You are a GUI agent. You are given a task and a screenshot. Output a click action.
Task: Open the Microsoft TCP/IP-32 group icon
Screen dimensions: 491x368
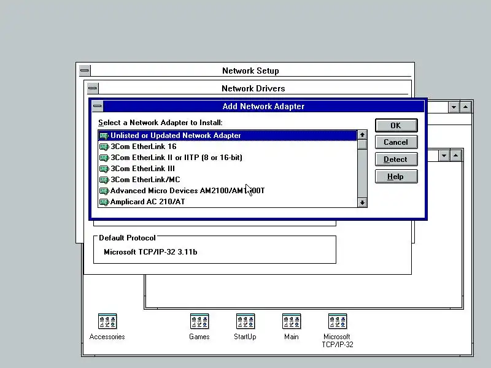pos(337,321)
